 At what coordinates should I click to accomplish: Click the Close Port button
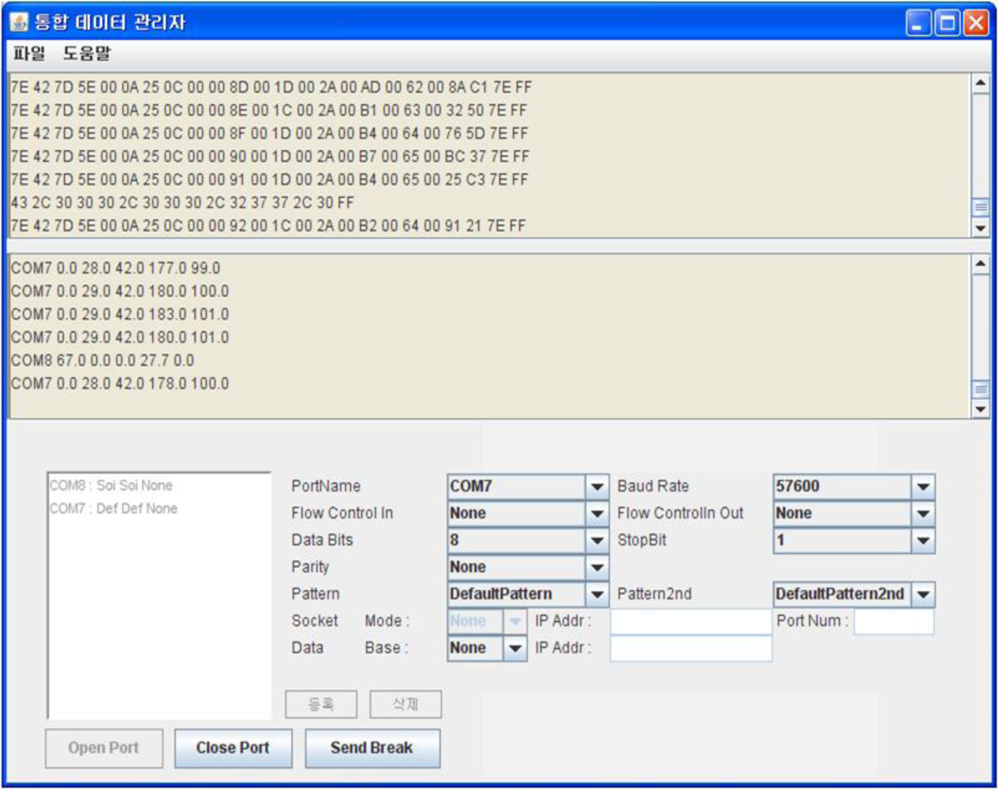233,748
